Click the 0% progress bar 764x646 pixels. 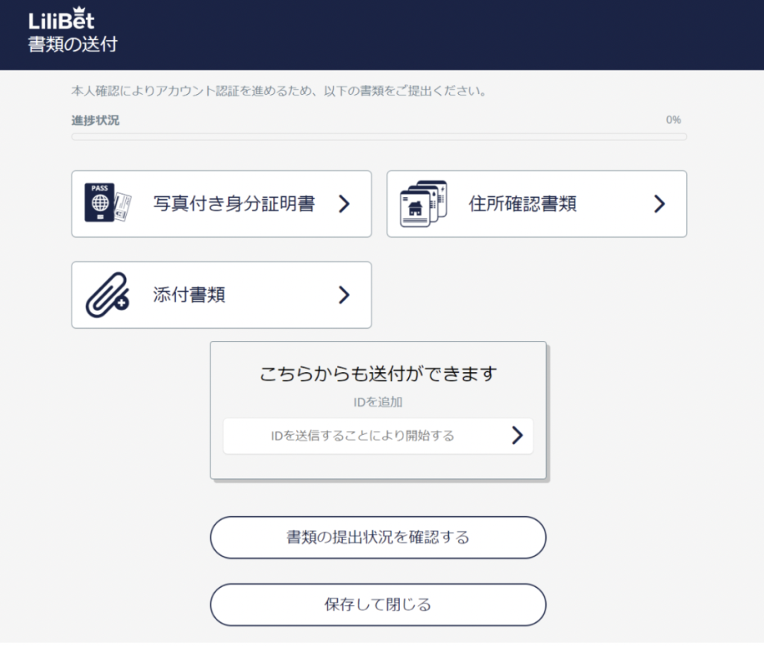pos(378,136)
